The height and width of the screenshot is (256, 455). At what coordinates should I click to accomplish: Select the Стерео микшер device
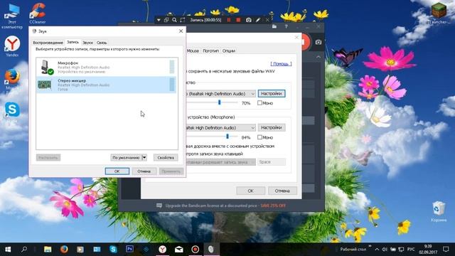tap(107, 85)
